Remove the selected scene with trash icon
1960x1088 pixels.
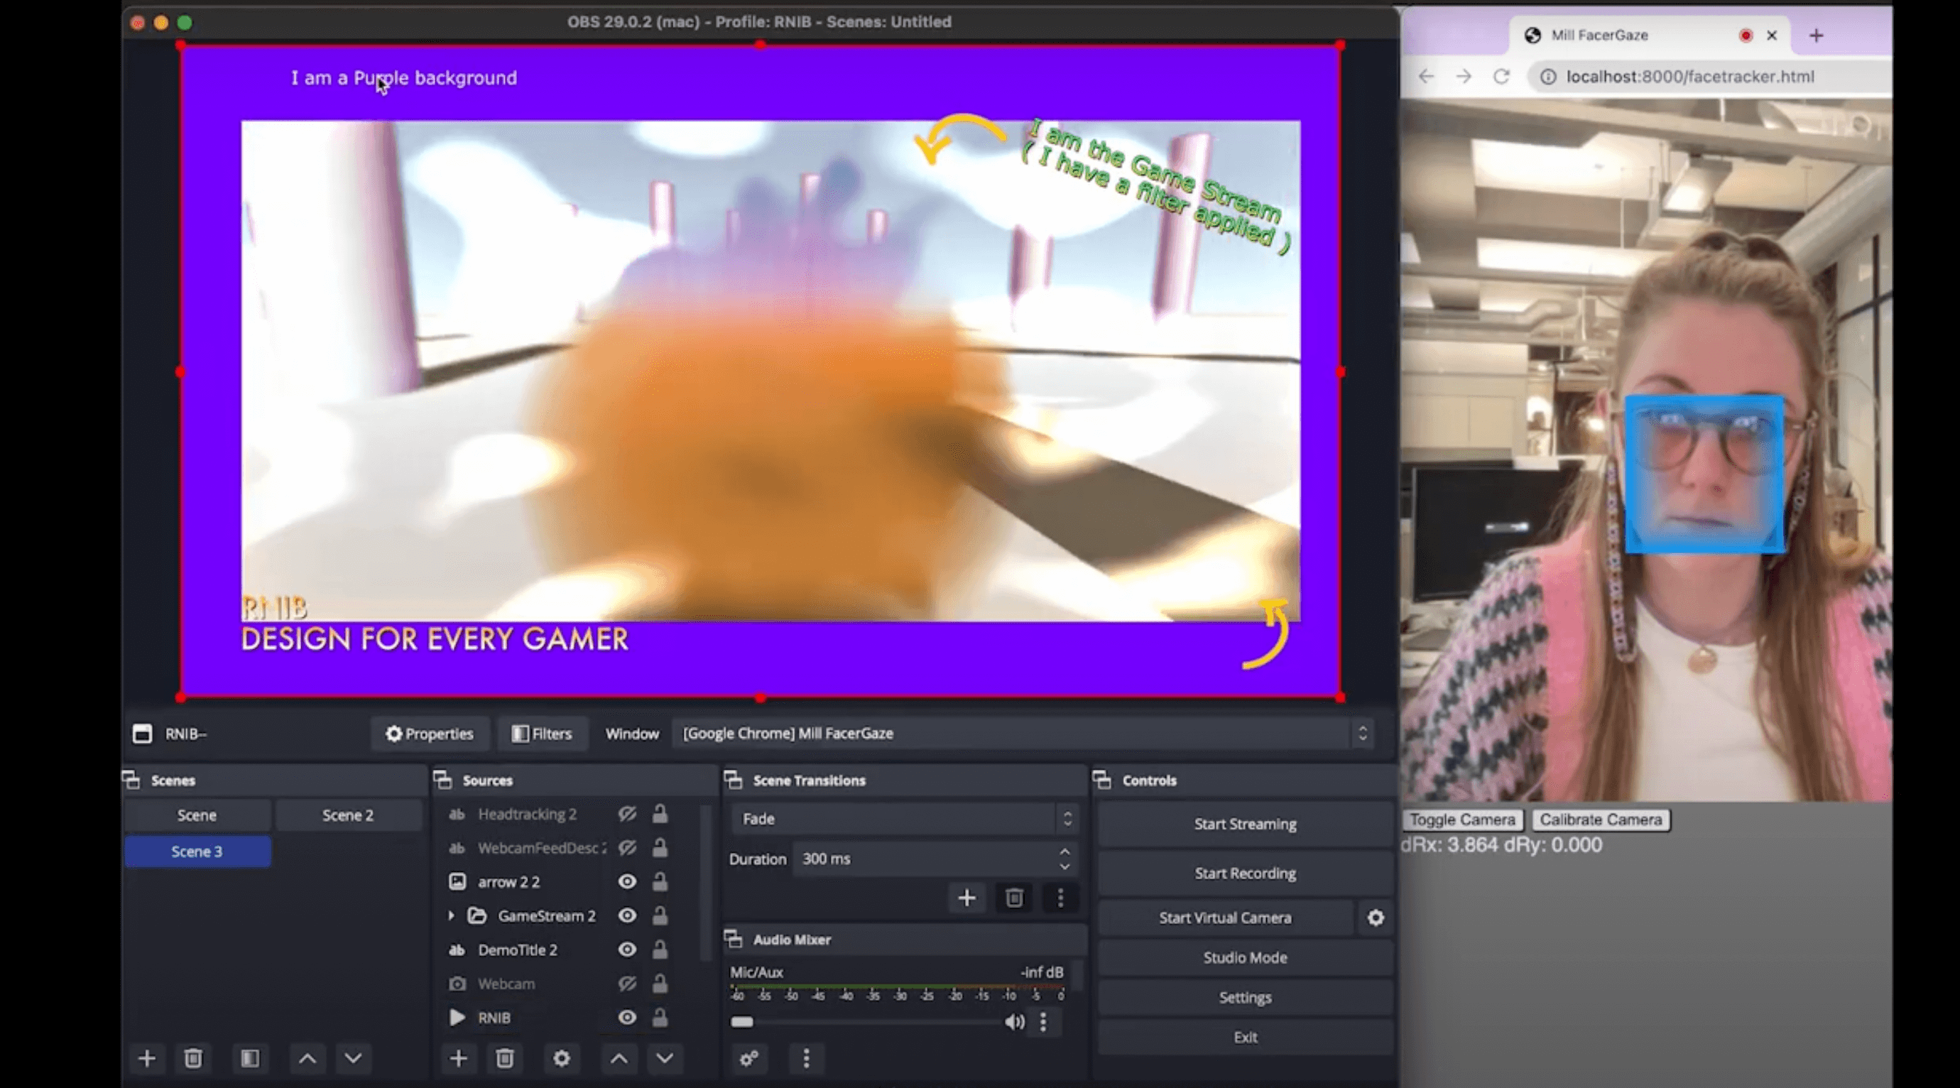click(x=193, y=1058)
